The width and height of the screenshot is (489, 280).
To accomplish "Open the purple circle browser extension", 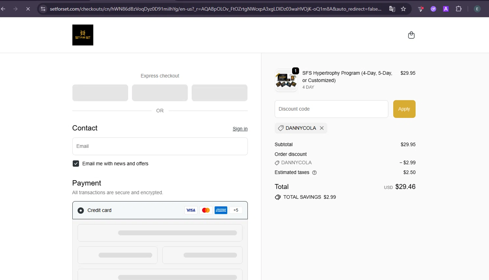I will [x=433, y=9].
